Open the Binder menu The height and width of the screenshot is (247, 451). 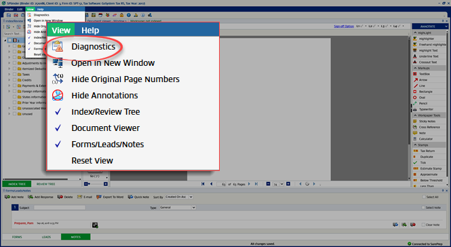9,9
